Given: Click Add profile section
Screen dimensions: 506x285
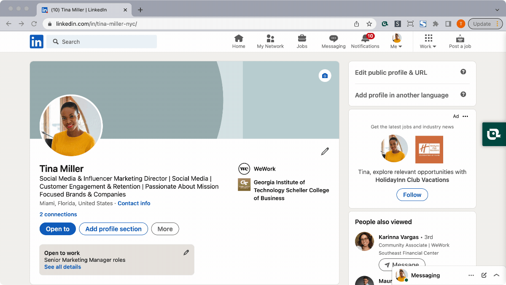Looking at the screenshot, I should coord(113,229).
